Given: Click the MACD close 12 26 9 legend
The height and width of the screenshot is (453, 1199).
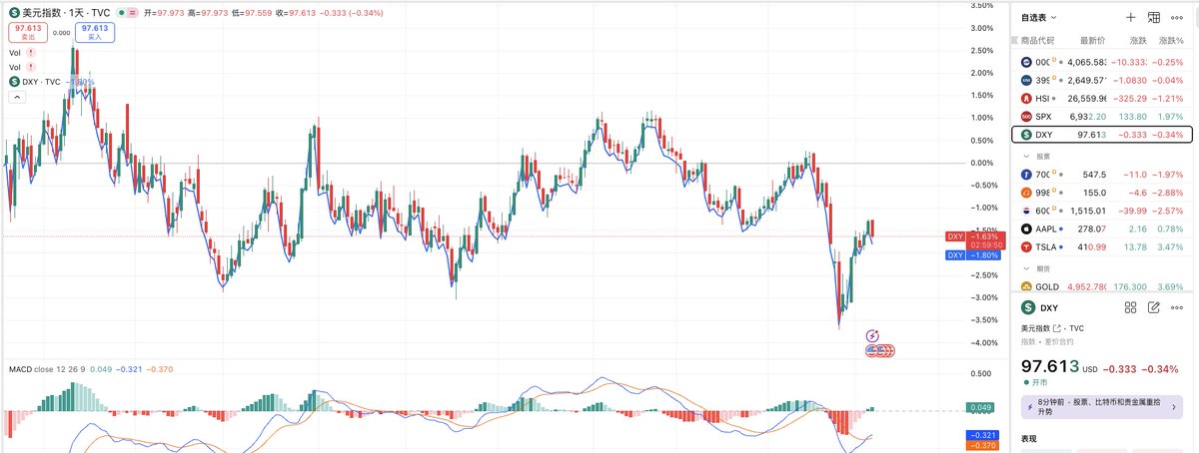Looking at the screenshot, I should click(46, 369).
